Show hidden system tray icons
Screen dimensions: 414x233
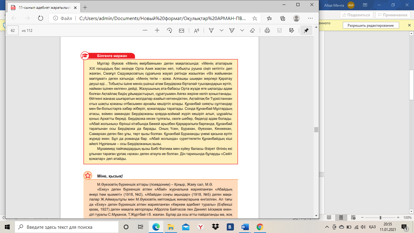point(327,227)
